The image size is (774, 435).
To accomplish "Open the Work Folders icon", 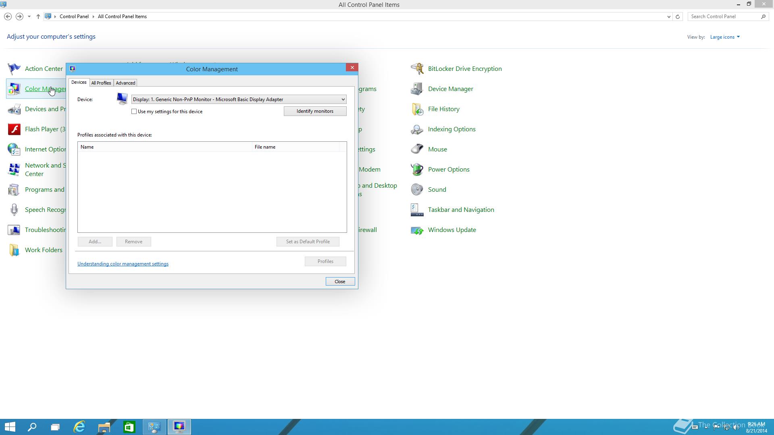I will tap(14, 250).
